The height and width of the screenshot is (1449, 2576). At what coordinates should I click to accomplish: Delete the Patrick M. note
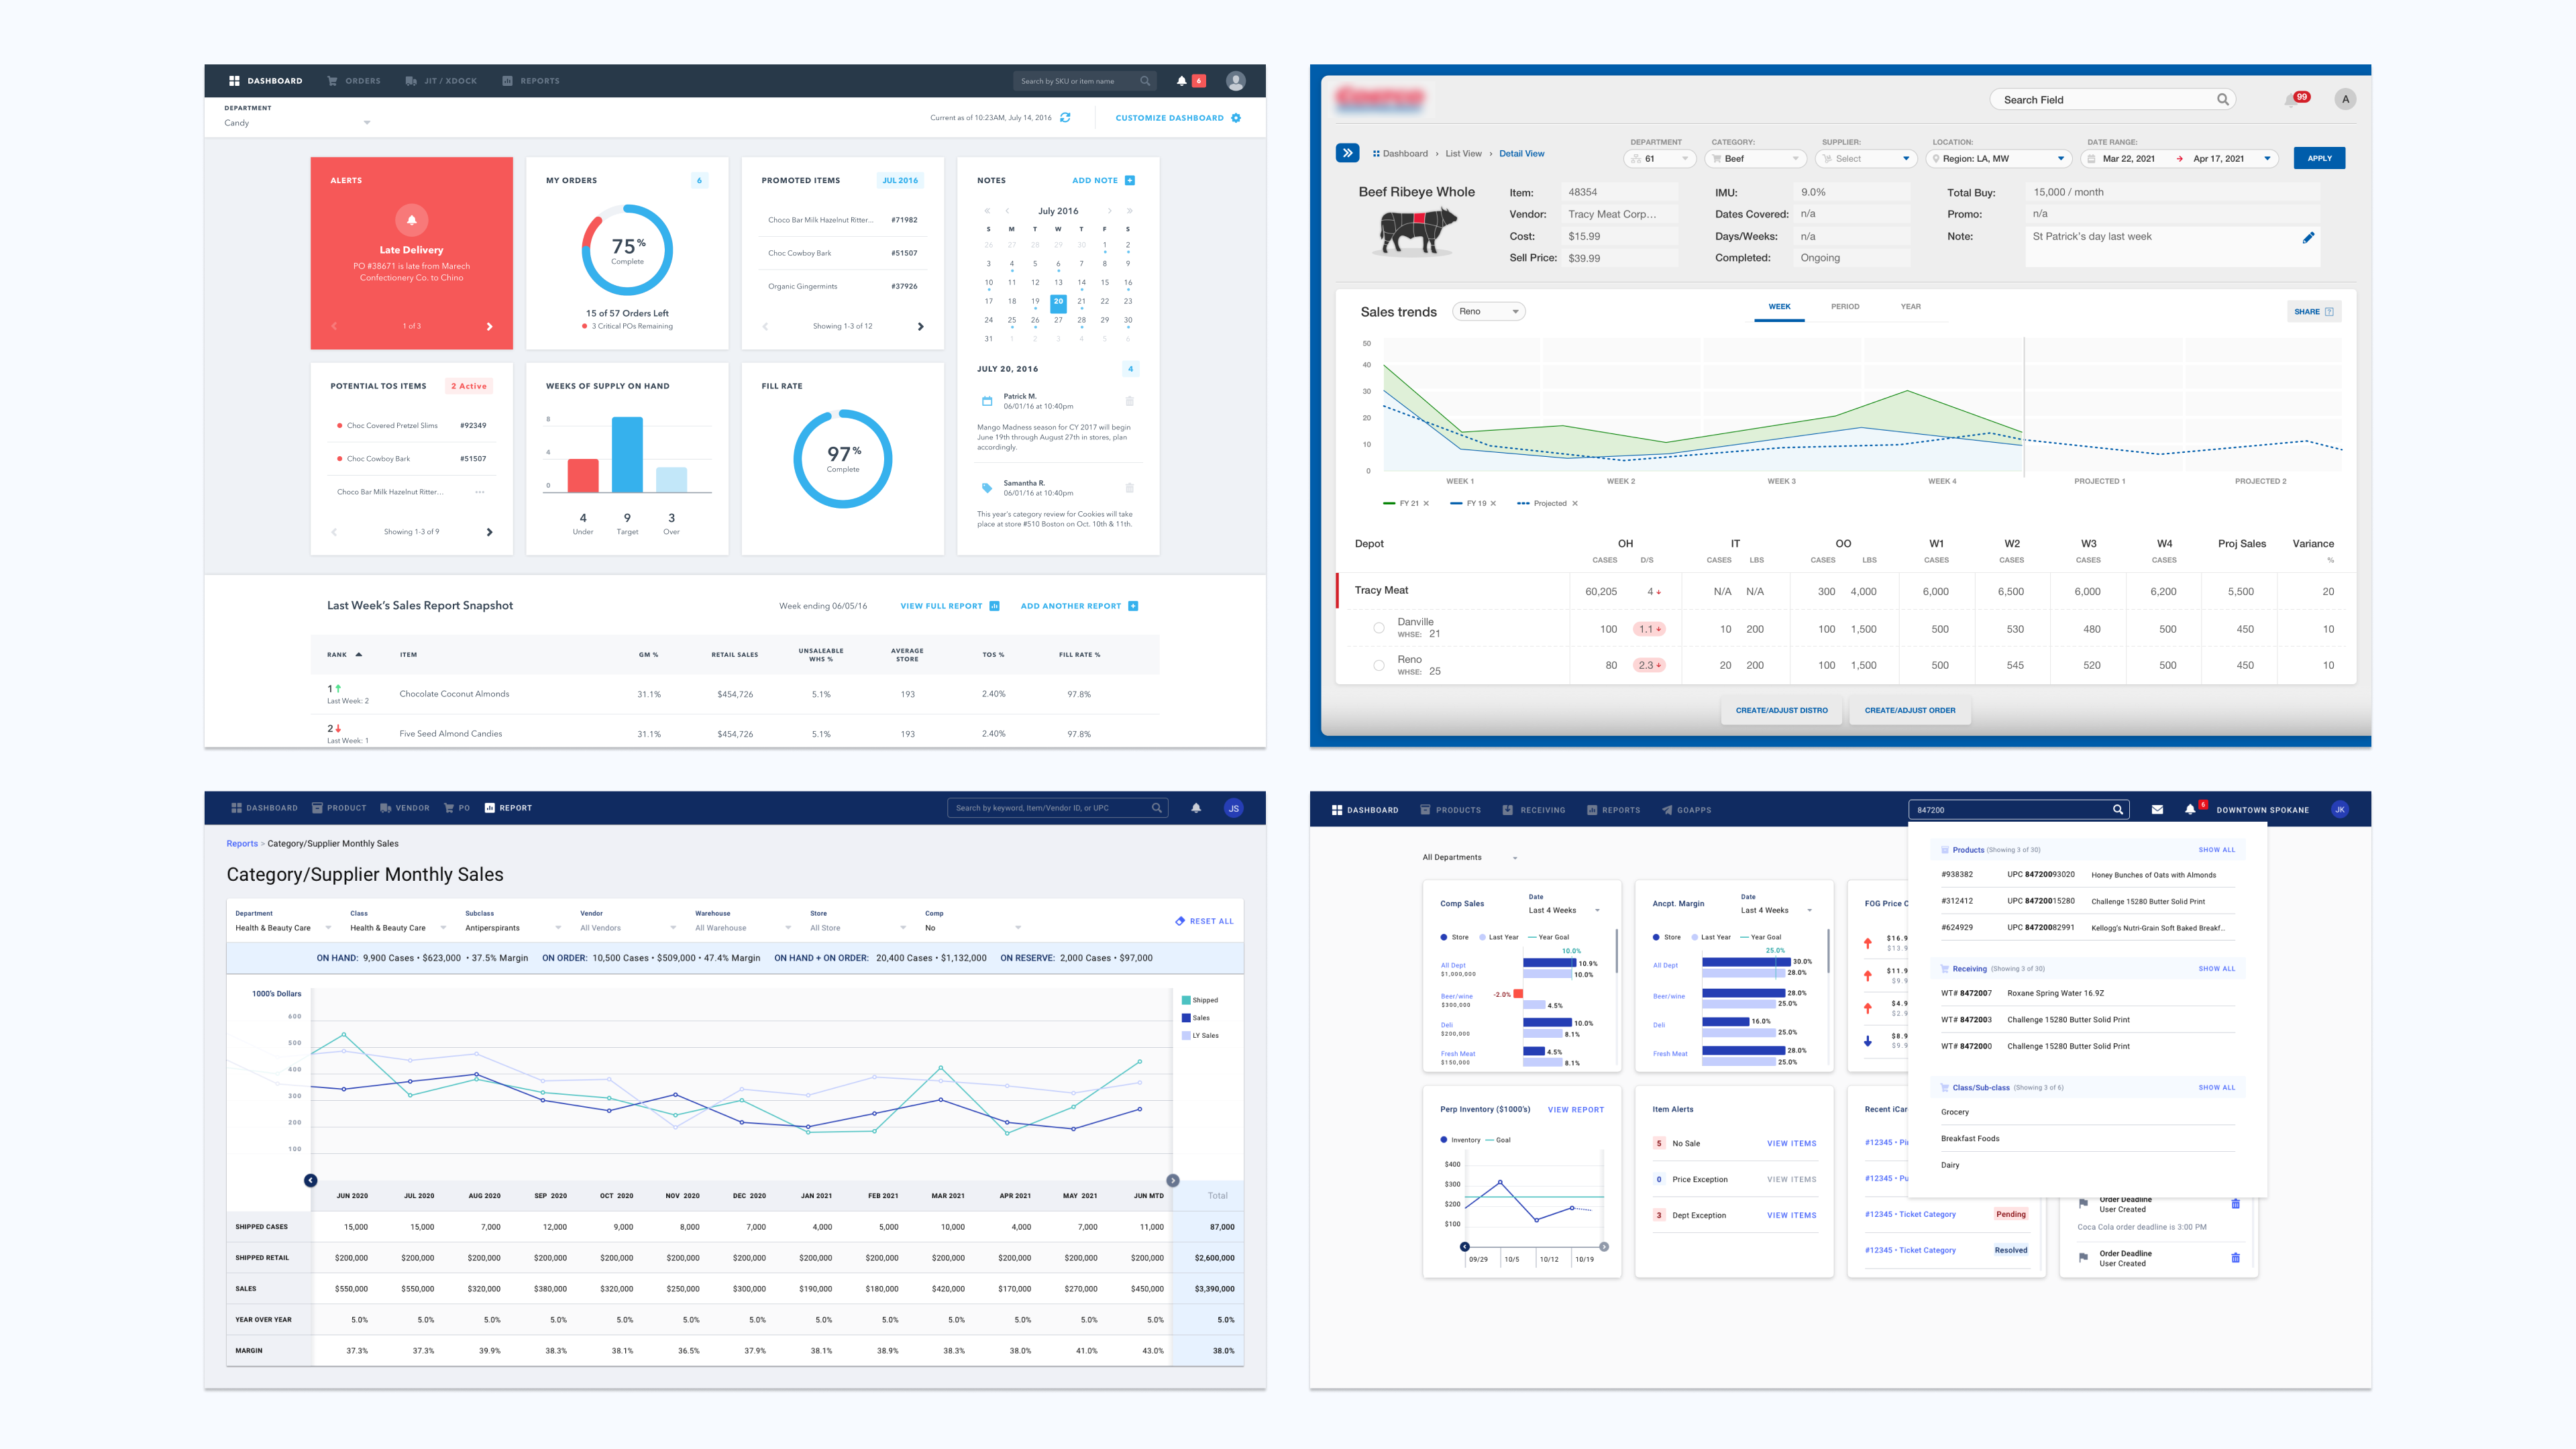click(x=1130, y=401)
